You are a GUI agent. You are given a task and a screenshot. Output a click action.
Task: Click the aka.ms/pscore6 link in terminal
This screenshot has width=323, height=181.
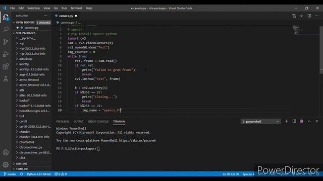137,141
